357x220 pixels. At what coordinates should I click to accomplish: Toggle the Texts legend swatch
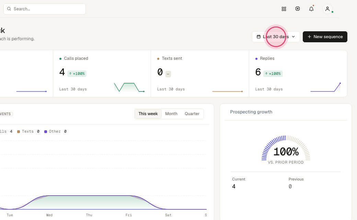click(x=19, y=132)
